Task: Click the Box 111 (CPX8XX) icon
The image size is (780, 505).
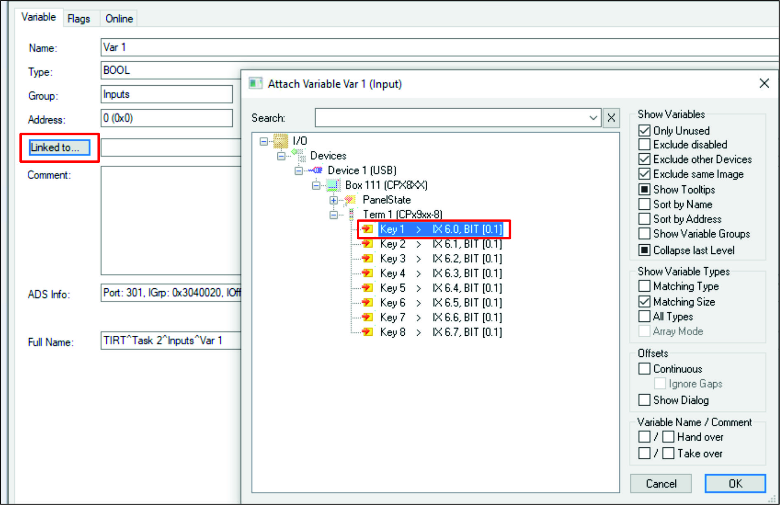Action: (333, 185)
